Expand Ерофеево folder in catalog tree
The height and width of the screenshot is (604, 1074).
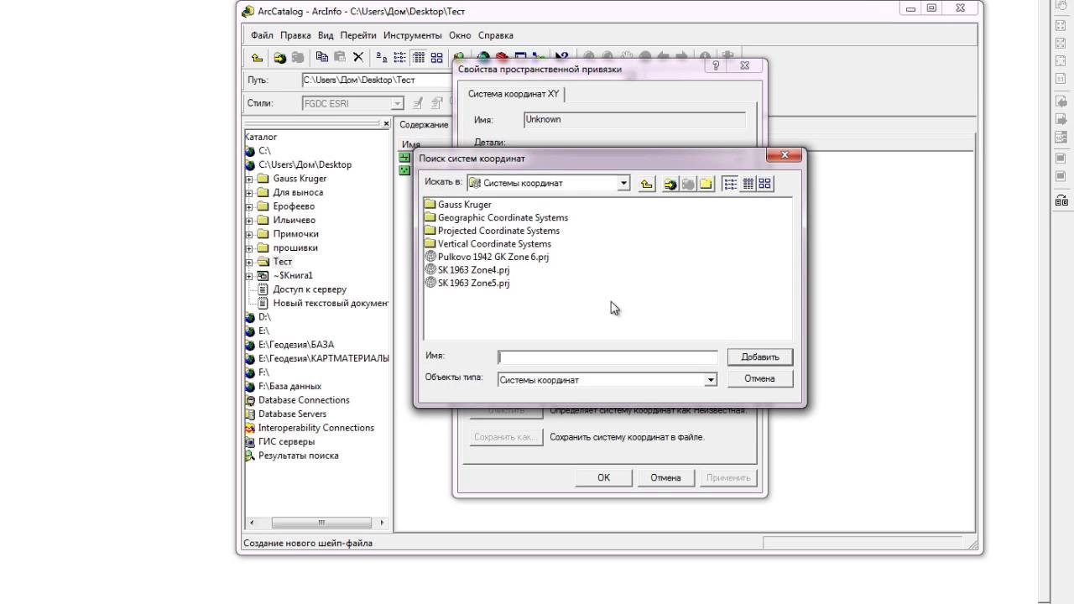(249, 206)
